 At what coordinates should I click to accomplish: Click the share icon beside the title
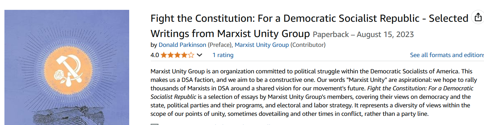[478, 17]
